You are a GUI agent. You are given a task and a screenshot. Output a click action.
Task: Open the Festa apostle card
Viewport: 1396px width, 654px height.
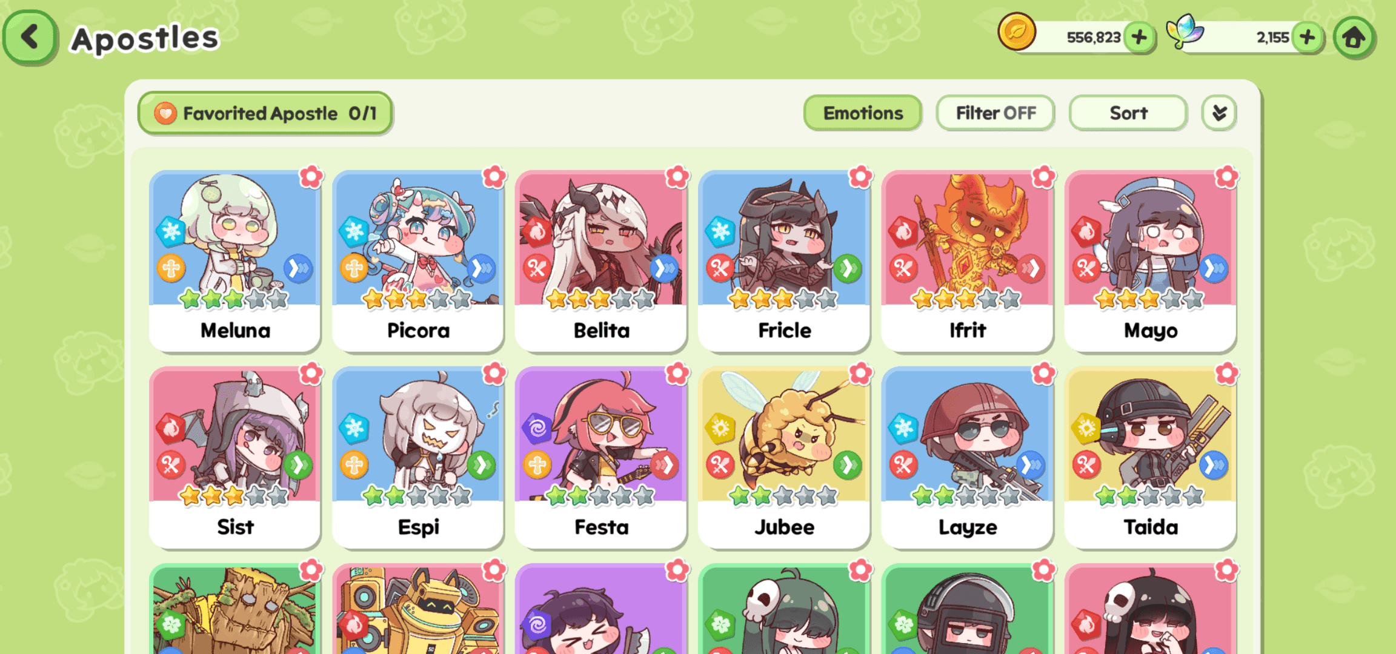click(x=601, y=457)
